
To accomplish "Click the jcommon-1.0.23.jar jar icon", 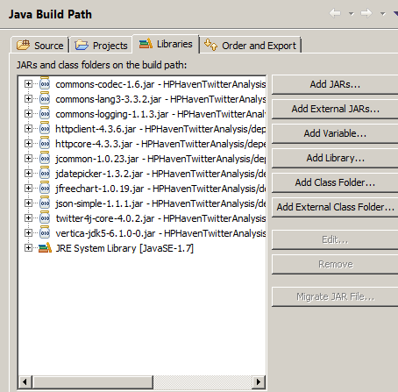I will (x=45, y=158).
